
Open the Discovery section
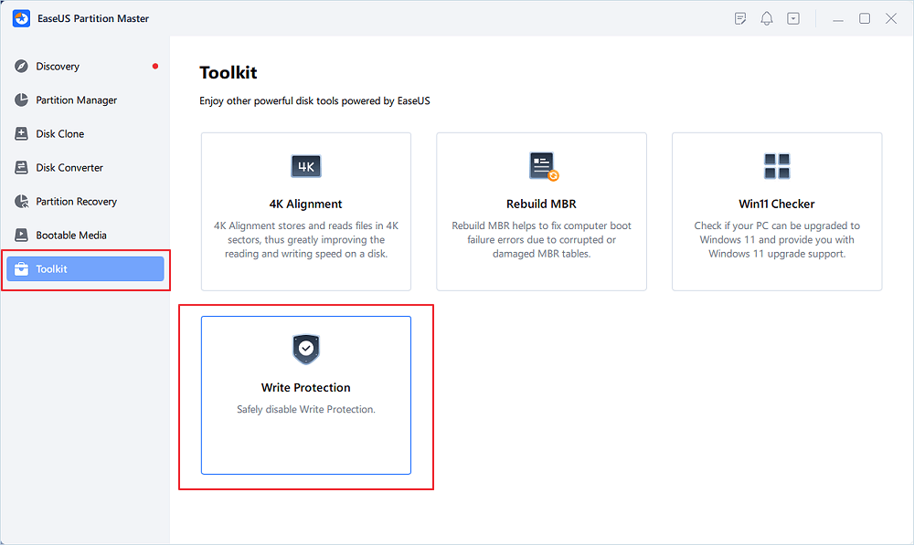(x=58, y=67)
